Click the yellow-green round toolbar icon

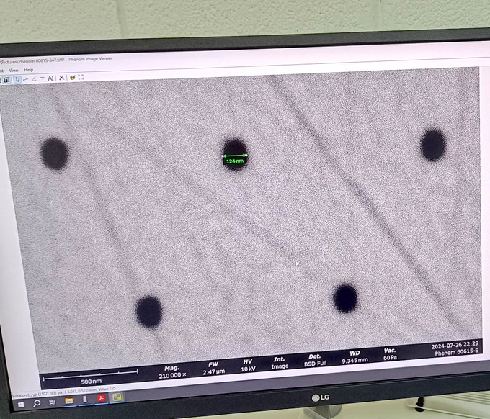pos(73,78)
